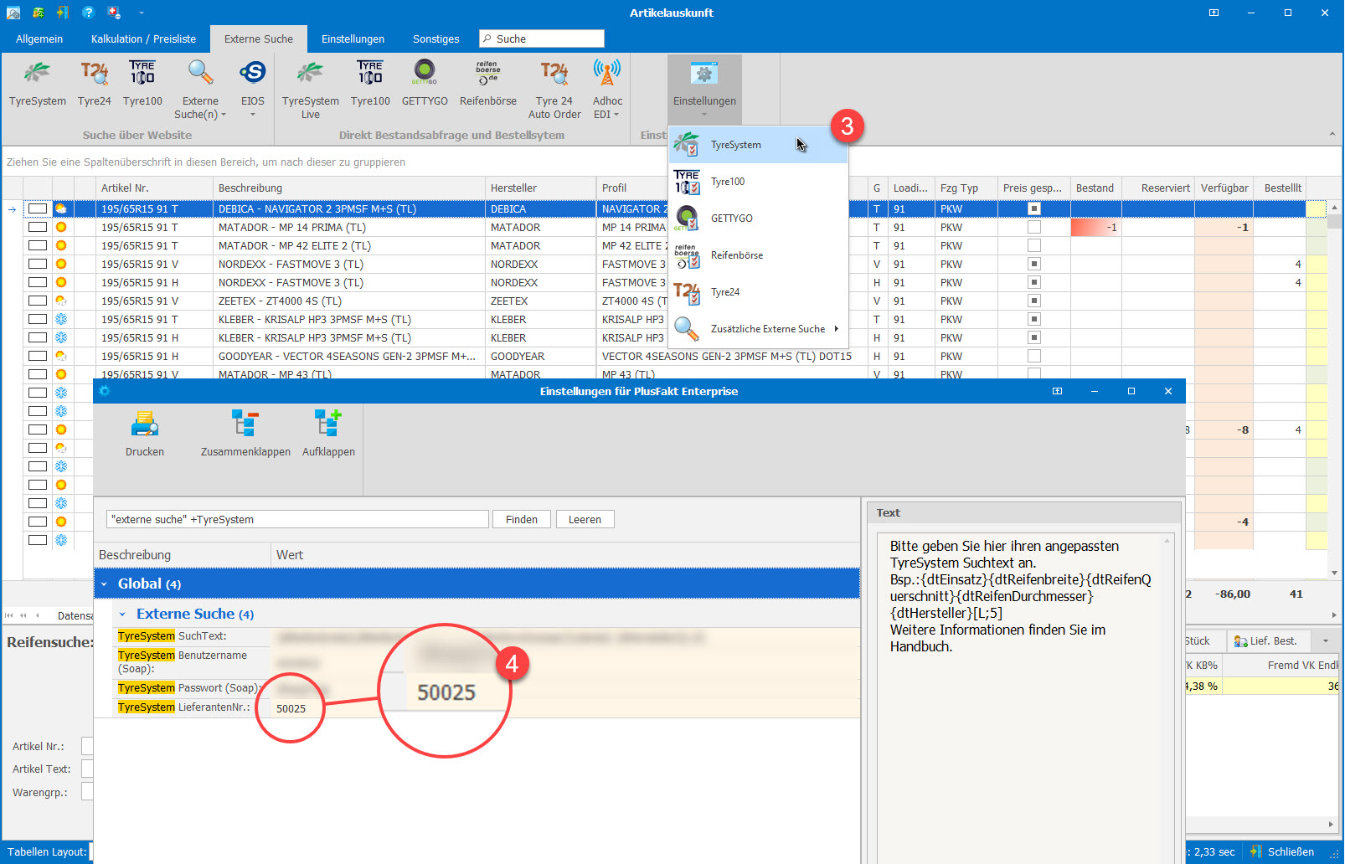The image size is (1345, 864).
Task: Select Tyre24 in settings dropdown menu
Action: click(x=758, y=292)
